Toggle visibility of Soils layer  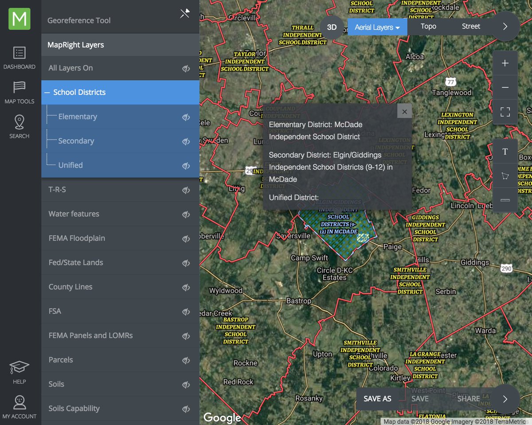tap(186, 385)
